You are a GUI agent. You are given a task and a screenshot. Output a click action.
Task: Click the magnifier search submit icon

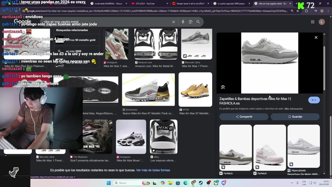tap(198, 22)
